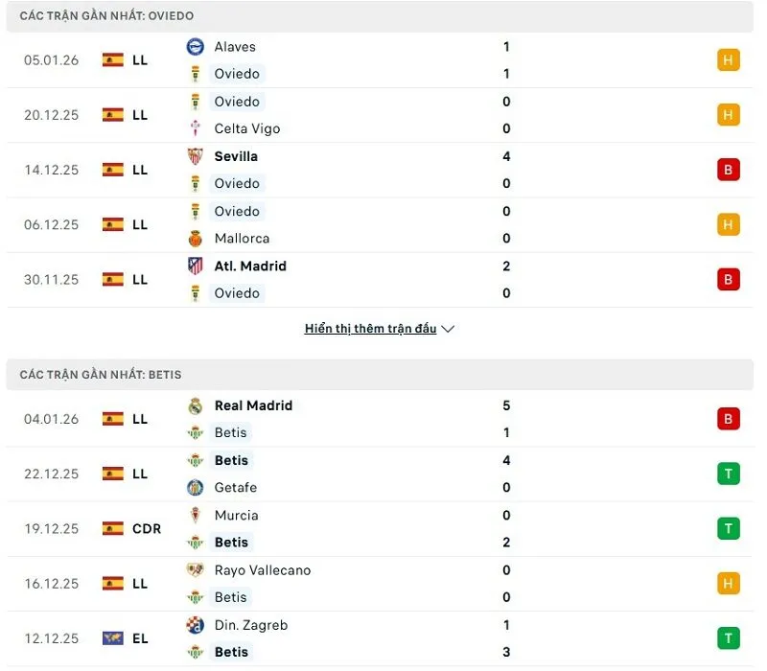
Task: Click the chevron beside Hiển thị thêm trận đấu
Action: [x=448, y=328]
